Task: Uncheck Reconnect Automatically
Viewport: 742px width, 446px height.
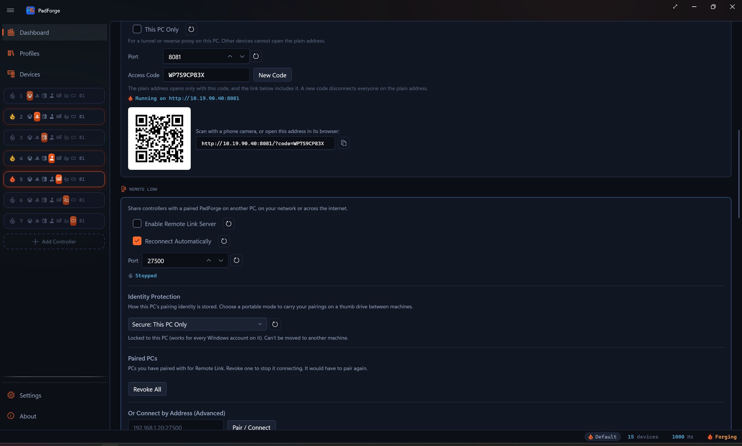Action: (137, 241)
